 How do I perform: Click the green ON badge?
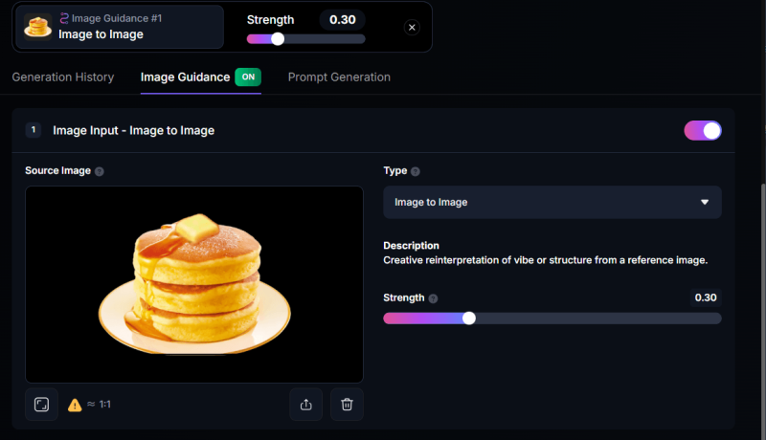point(248,77)
